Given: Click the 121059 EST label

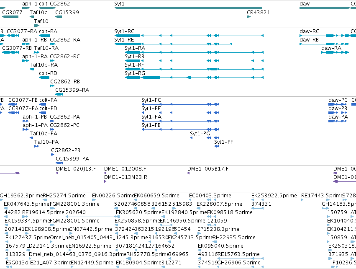Looking at the screenshot, I should [x=217, y=221].
